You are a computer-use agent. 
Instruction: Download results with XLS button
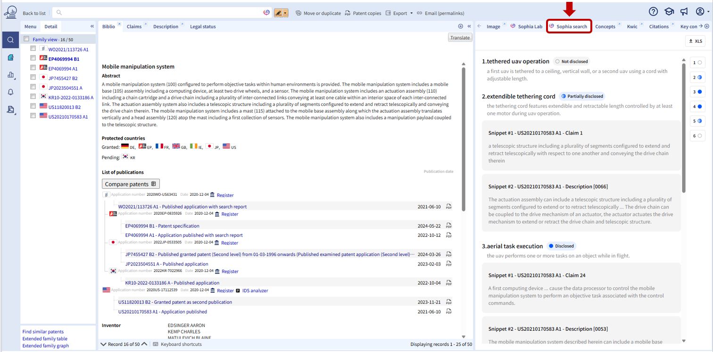[x=695, y=41]
